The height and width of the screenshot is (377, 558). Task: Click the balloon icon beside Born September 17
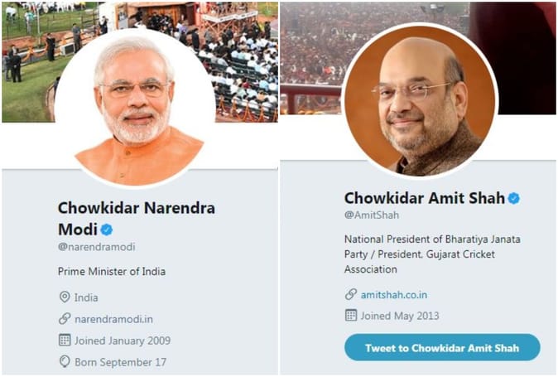pyautogui.click(x=65, y=361)
